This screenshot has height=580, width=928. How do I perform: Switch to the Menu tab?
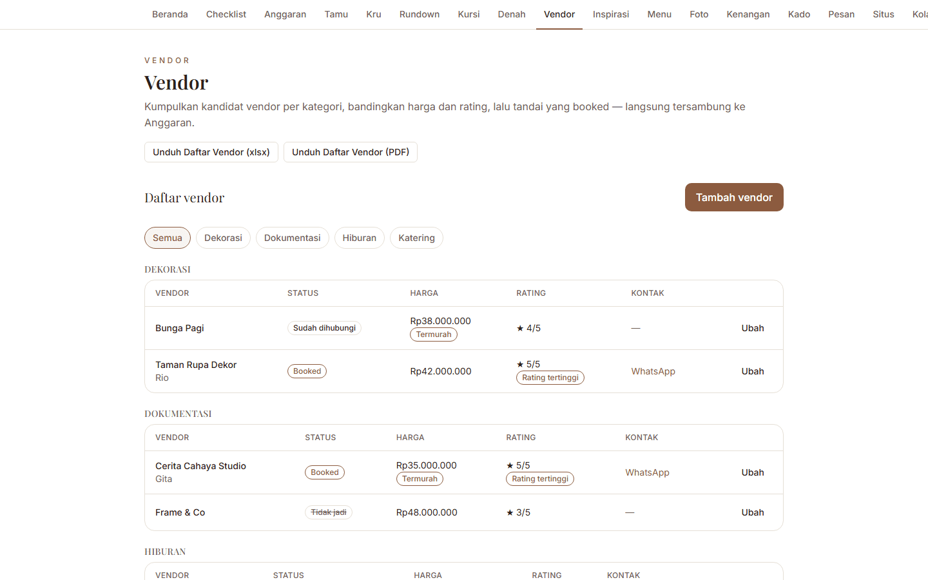[x=659, y=14]
